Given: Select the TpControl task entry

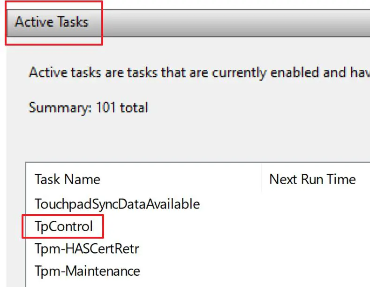Looking at the screenshot, I should pos(64,226).
